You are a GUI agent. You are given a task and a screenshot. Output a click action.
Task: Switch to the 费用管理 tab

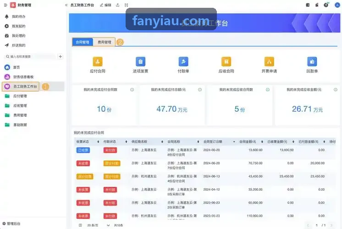[x=104, y=42]
